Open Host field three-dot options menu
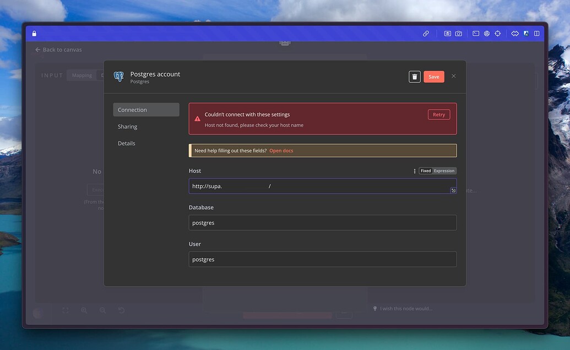 click(415, 171)
